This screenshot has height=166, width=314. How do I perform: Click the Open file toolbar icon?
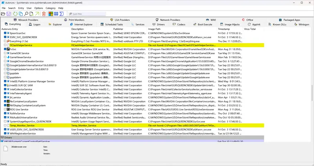pos(3,14)
